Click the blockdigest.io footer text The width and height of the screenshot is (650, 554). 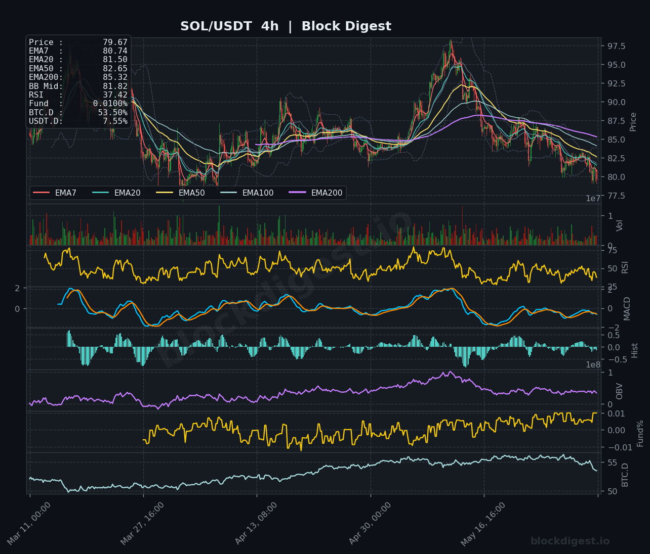click(x=570, y=541)
